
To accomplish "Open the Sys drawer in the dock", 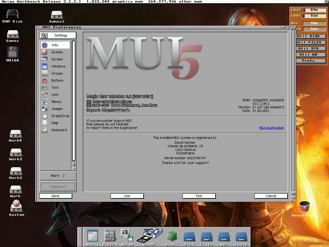I will point(224,239).
